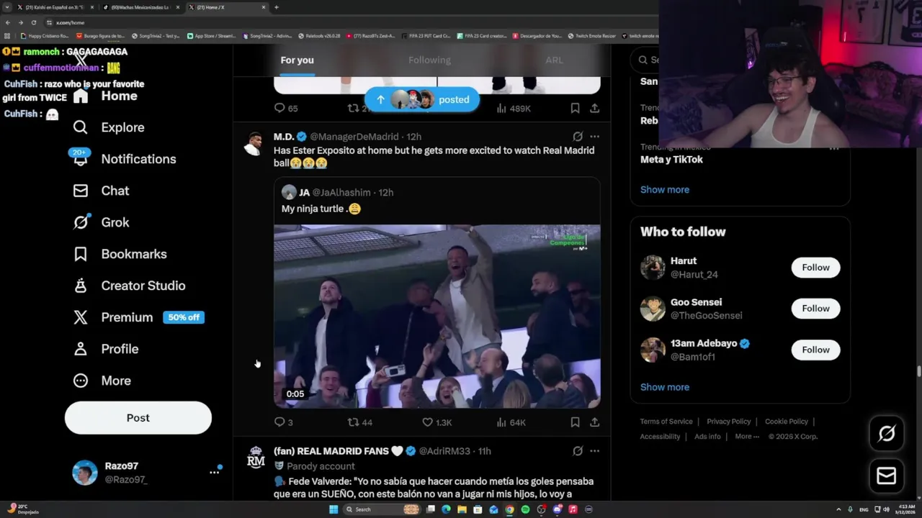Open the floating messages envelope button
This screenshot has width=922, height=518.
pos(887,476)
